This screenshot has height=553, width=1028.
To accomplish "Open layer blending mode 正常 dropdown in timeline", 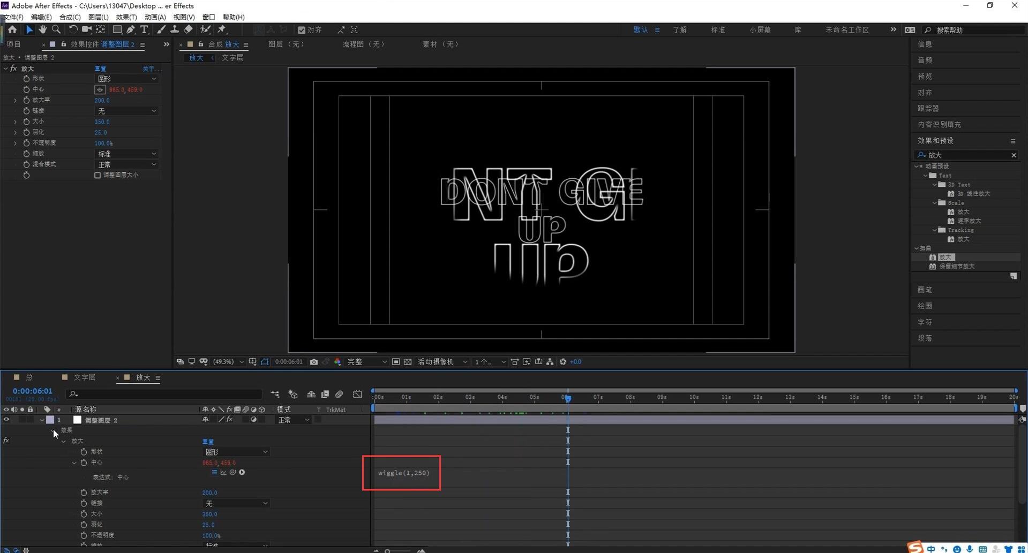I will (x=293, y=420).
